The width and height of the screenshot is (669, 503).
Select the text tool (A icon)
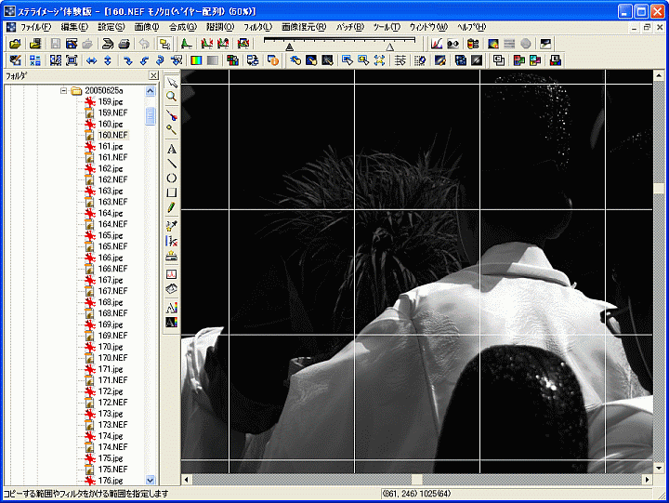click(172, 149)
